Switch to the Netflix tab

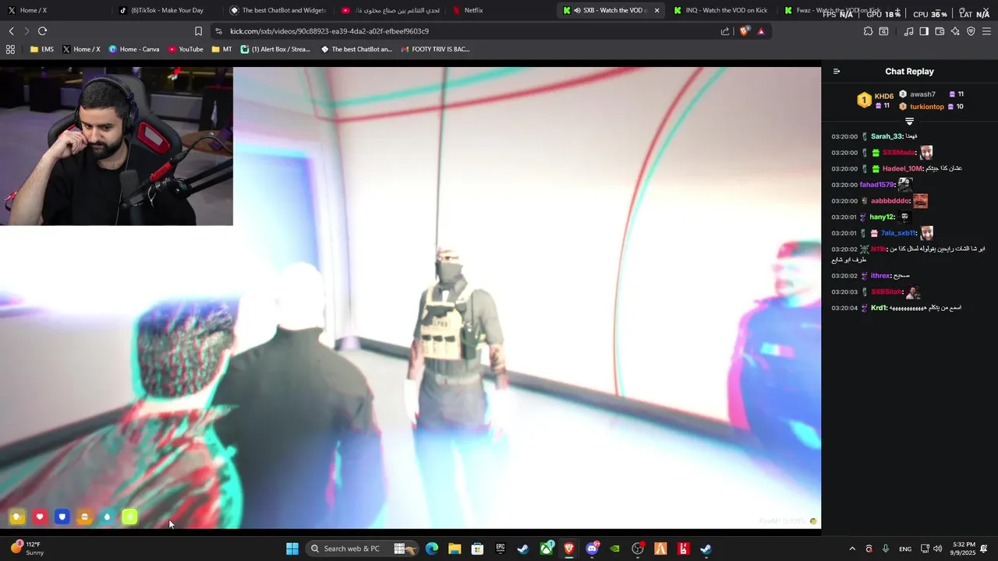[x=499, y=10]
